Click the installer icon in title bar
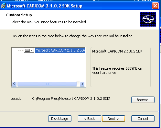Image resolution: width=161 pixels, height=128 pixels. click(3, 6)
